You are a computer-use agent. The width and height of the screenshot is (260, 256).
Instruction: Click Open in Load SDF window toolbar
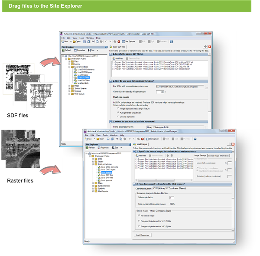(77, 42)
